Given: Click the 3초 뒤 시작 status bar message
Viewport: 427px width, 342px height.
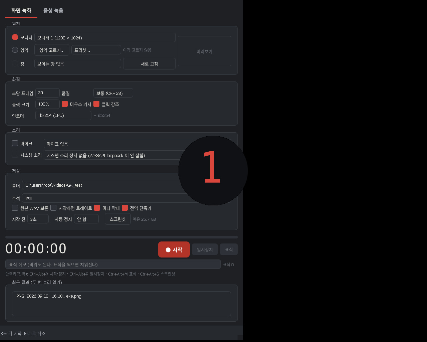Looking at the screenshot, I should 23,333.
